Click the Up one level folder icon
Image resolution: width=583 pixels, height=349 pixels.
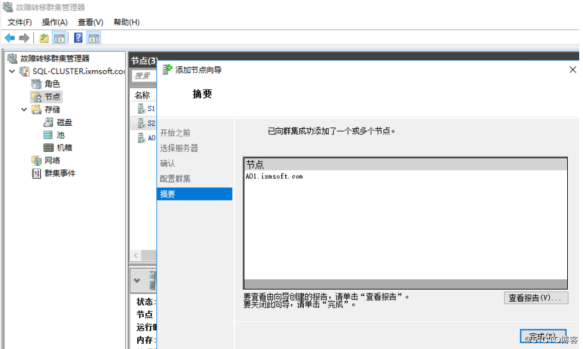point(44,38)
